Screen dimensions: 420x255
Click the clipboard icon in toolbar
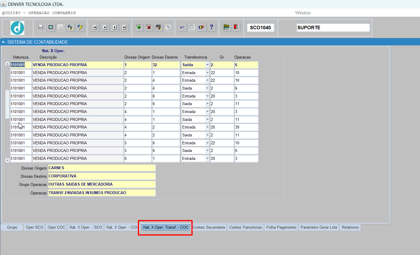(192, 27)
